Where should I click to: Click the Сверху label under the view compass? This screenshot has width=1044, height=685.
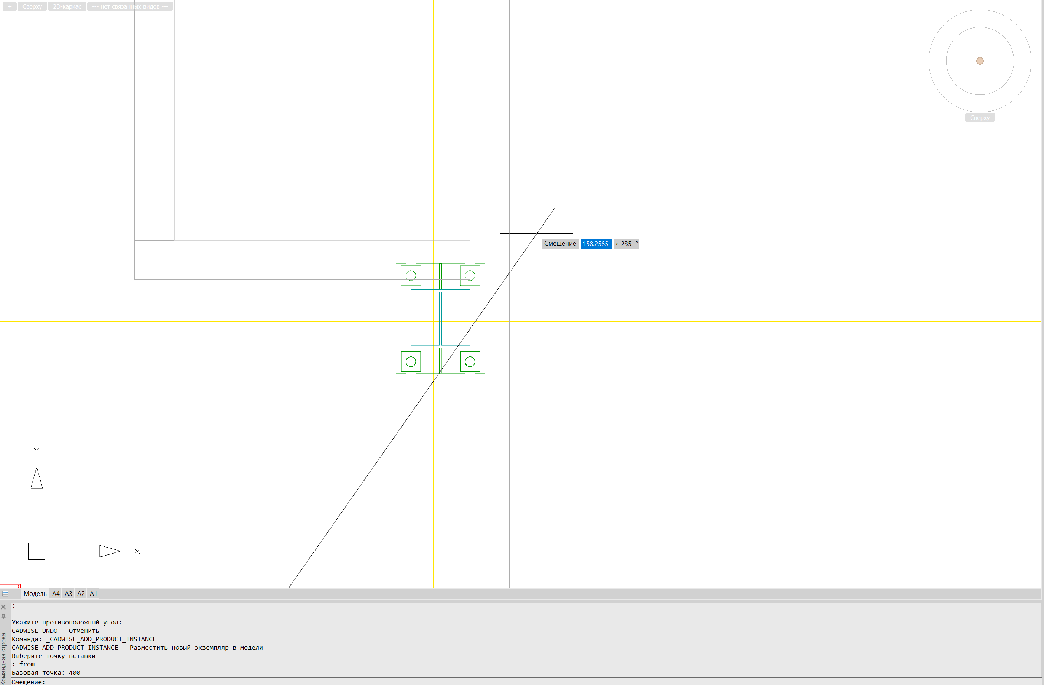click(x=980, y=118)
